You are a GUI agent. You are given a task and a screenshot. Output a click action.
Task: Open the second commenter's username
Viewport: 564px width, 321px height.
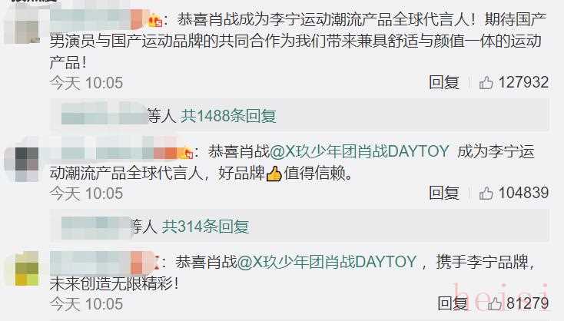[x=114, y=152]
